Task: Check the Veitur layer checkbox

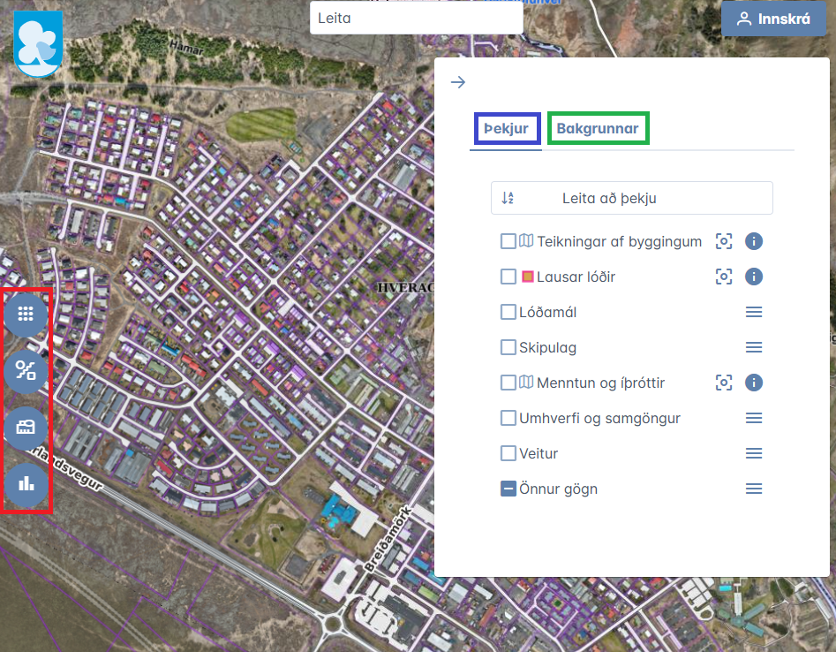Action: pos(508,453)
